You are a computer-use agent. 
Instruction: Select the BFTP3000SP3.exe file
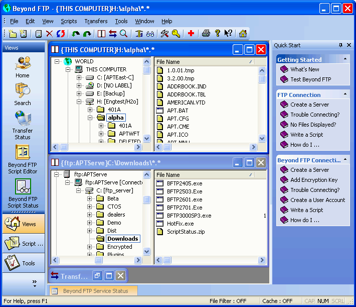(x=189, y=216)
